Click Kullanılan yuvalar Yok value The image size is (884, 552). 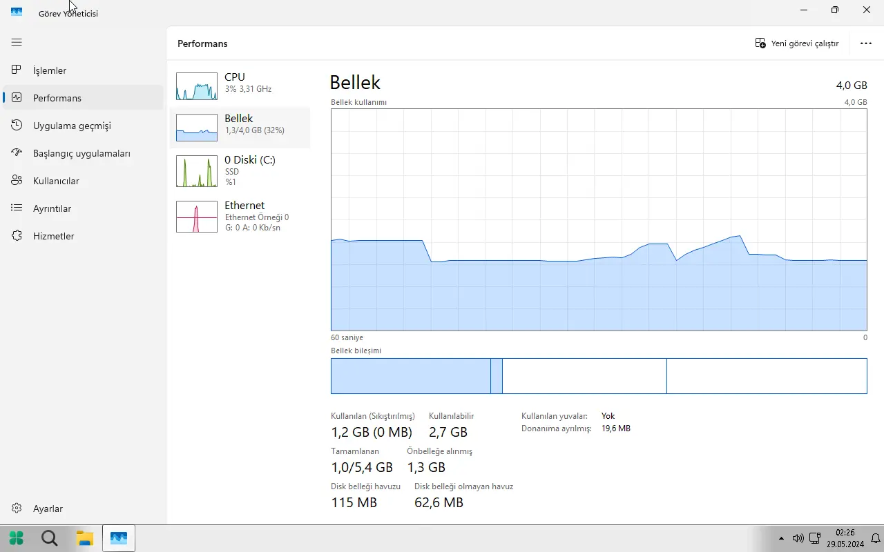point(608,416)
